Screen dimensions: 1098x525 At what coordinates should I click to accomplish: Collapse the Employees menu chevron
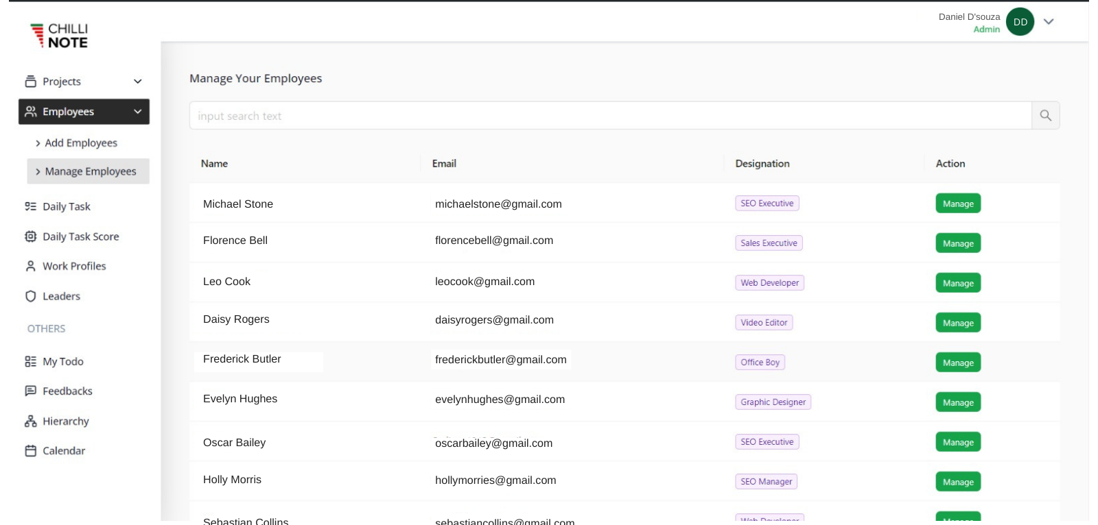(x=137, y=112)
